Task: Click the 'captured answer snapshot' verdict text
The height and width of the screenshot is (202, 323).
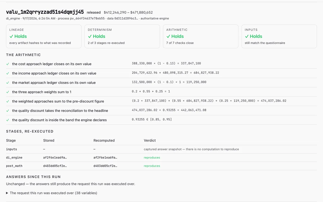Action: [191, 149]
